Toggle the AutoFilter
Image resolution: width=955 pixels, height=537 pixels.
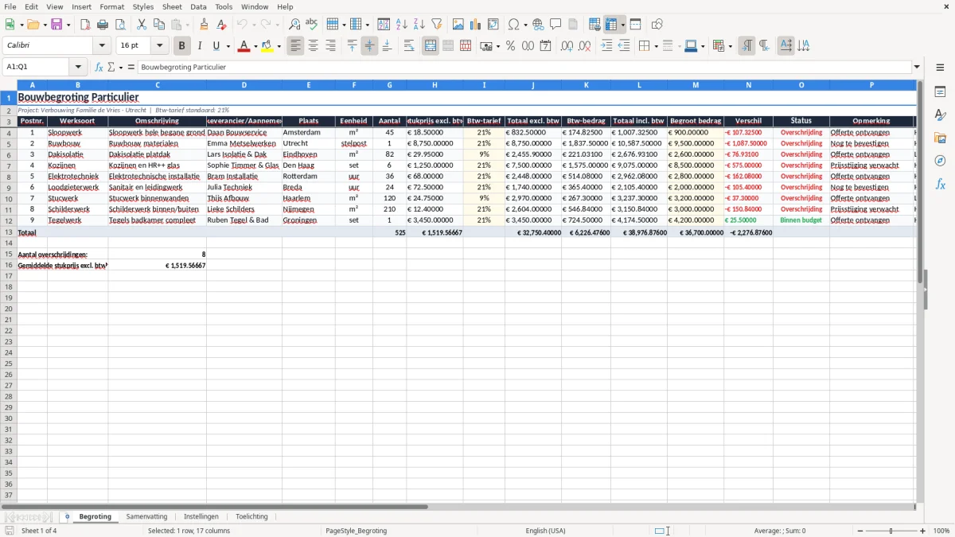point(436,25)
